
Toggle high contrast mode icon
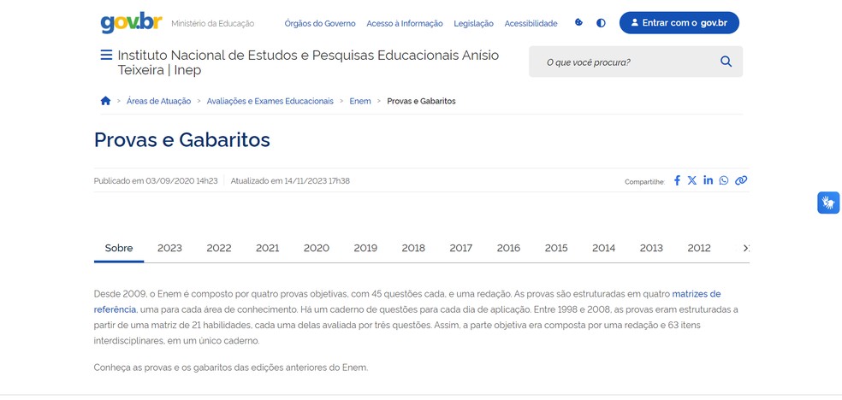coord(601,23)
